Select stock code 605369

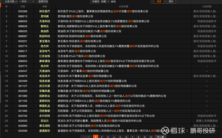(x=23, y=11)
